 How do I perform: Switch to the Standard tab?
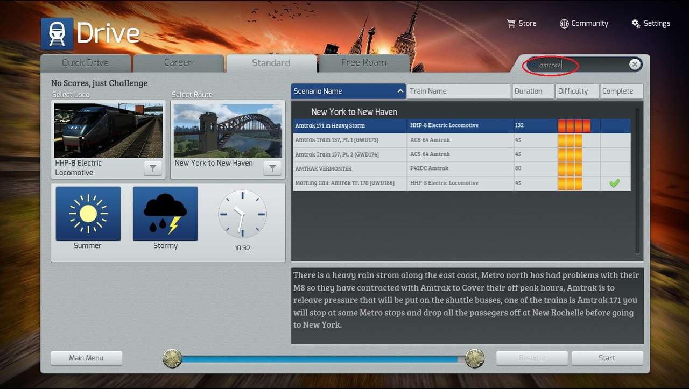click(271, 63)
